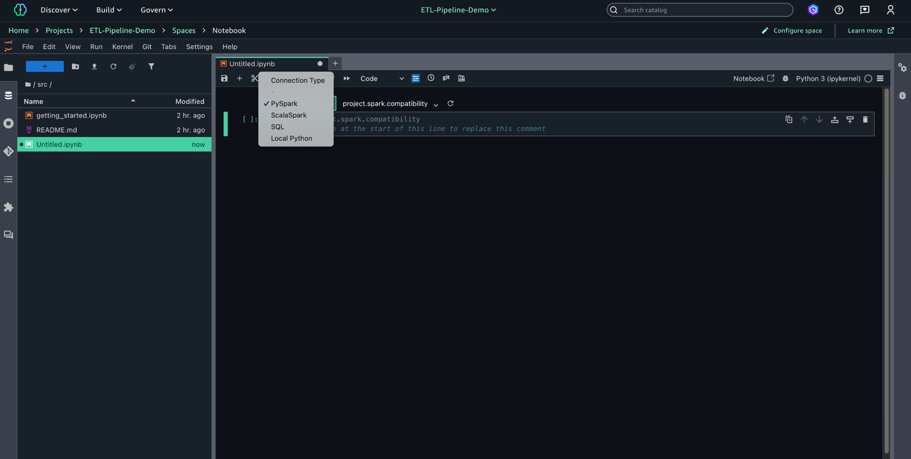Open the data explorer database icon

[8, 96]
